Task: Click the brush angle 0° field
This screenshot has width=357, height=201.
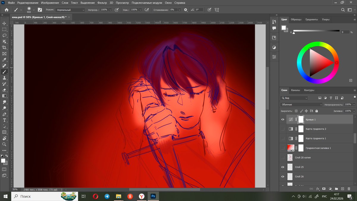Action: [199, 10]
